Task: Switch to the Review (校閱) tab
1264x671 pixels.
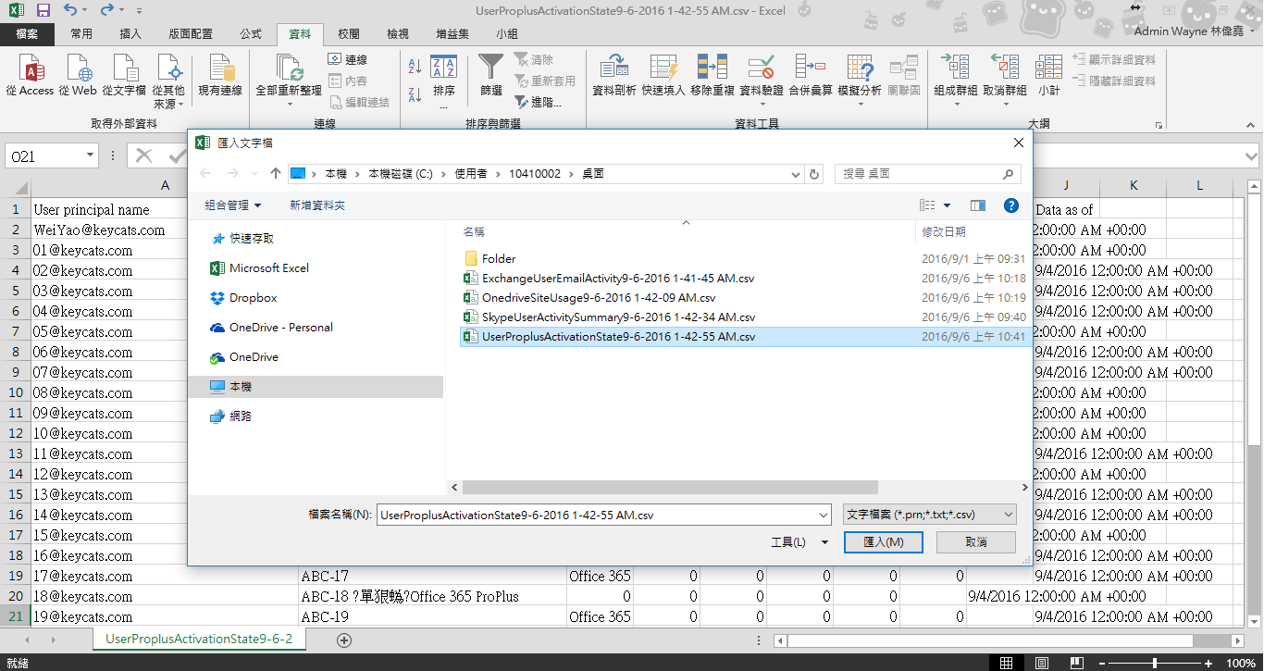Action: click(349, 33)
